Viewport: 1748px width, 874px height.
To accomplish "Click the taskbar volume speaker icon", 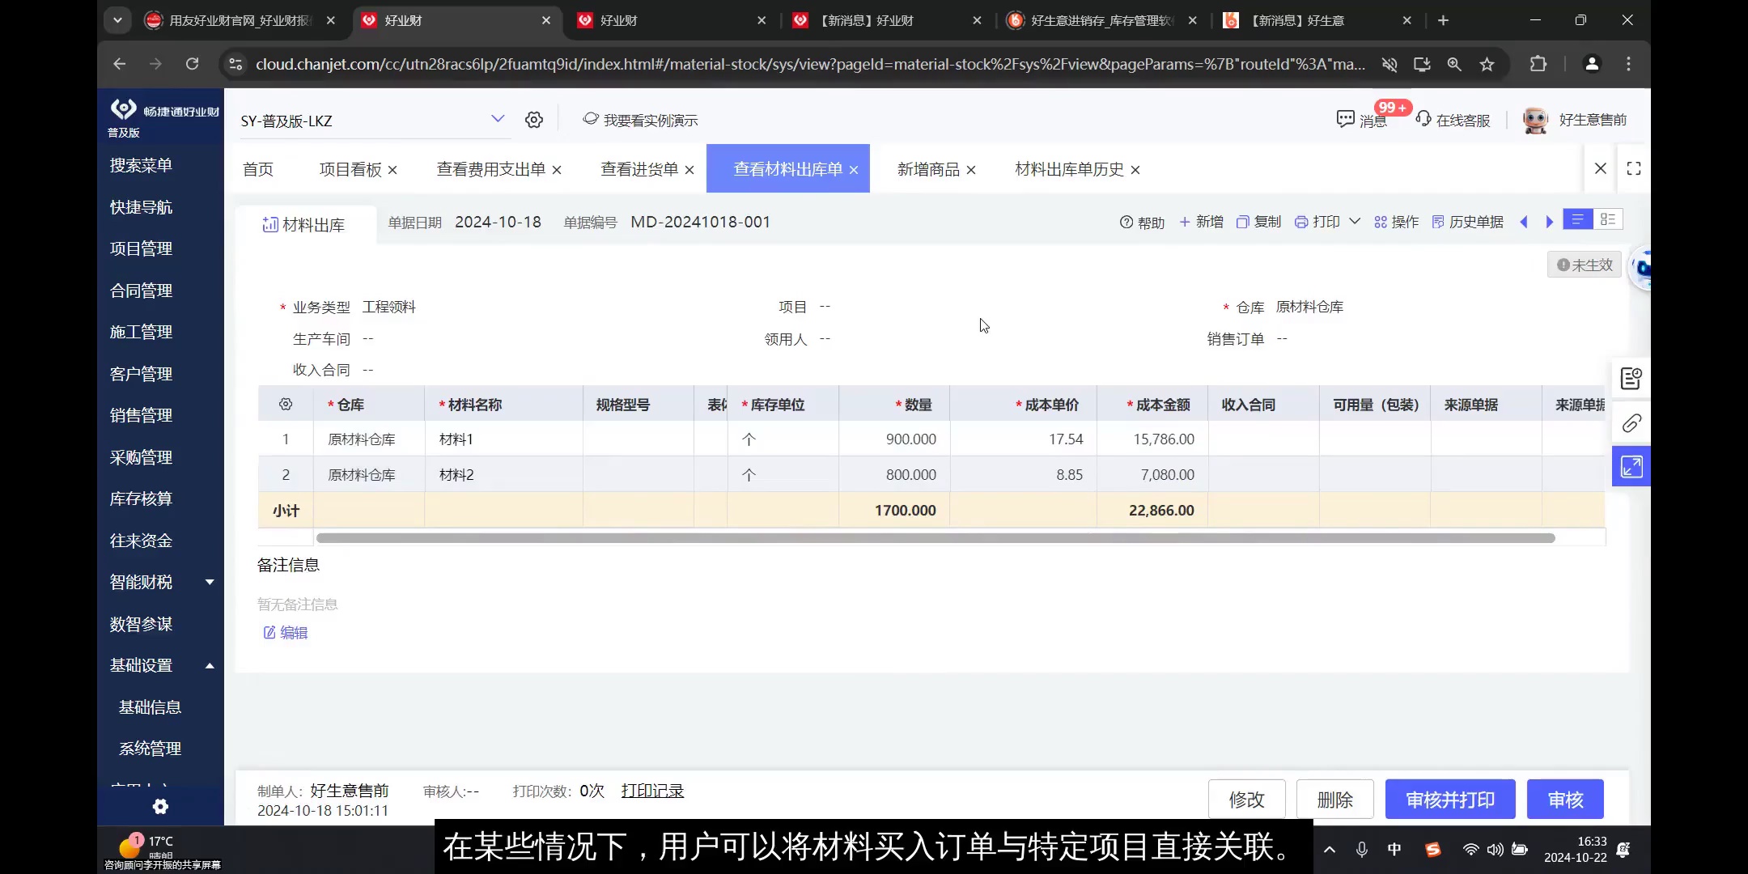I will pos(1495,849).
